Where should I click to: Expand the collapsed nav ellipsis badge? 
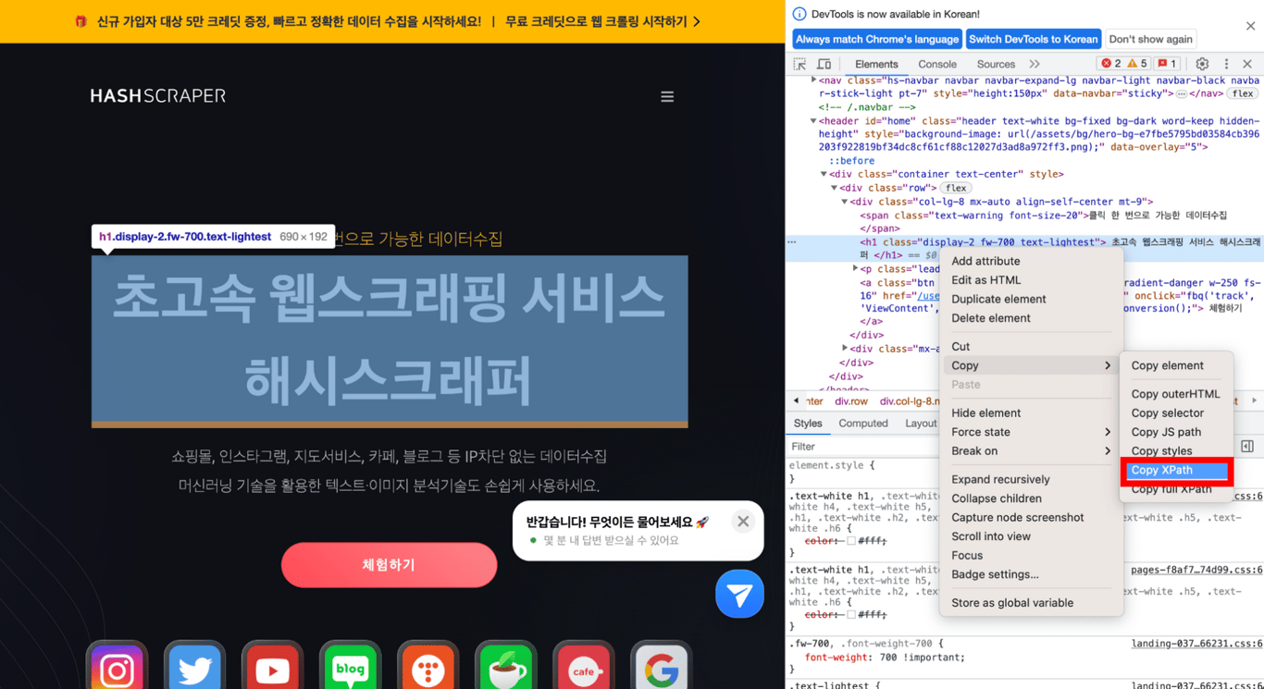1182,94
